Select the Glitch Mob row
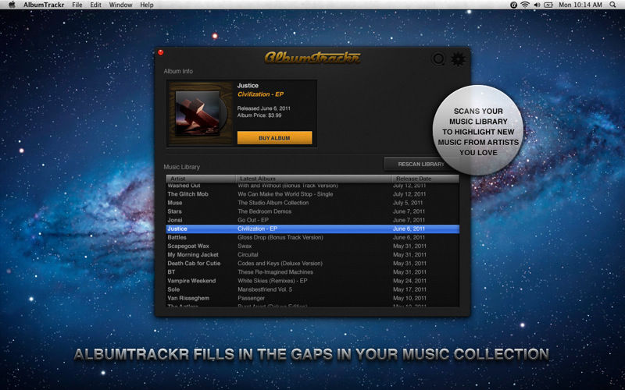625x390 pixels. click(312, 194)
